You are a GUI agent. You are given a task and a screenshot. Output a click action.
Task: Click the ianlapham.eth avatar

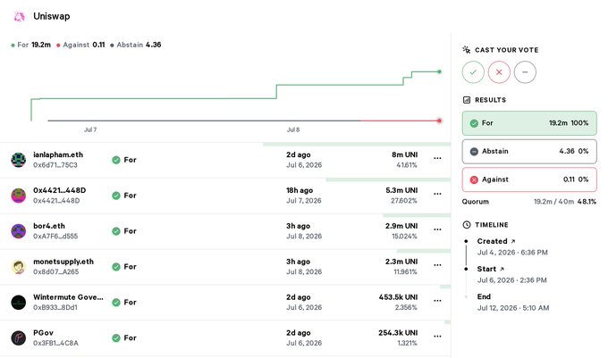18,160
